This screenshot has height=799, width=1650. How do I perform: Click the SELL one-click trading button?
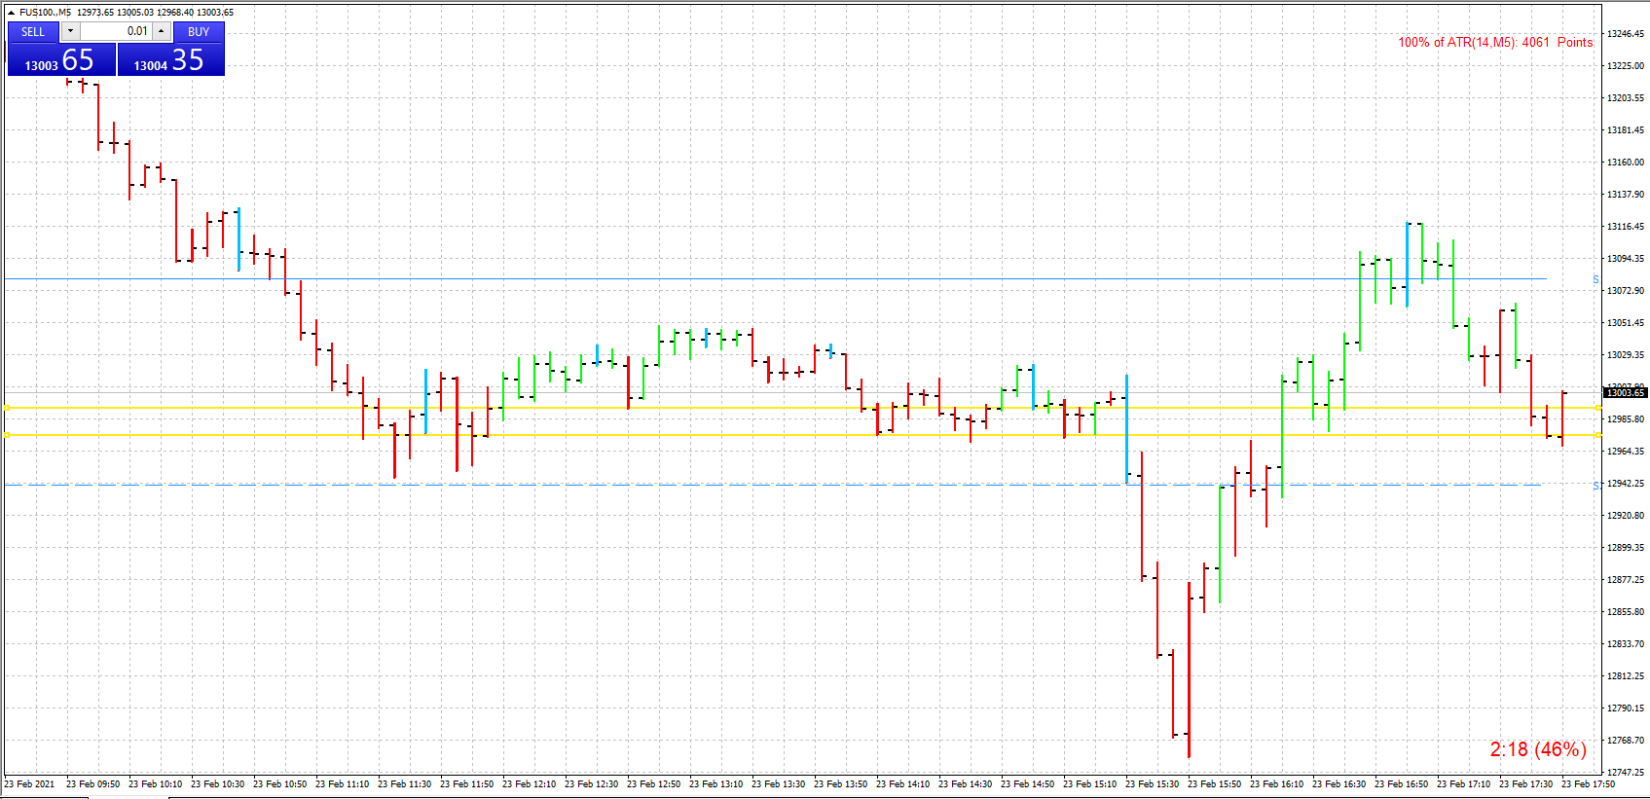click(x=33, y=32)
